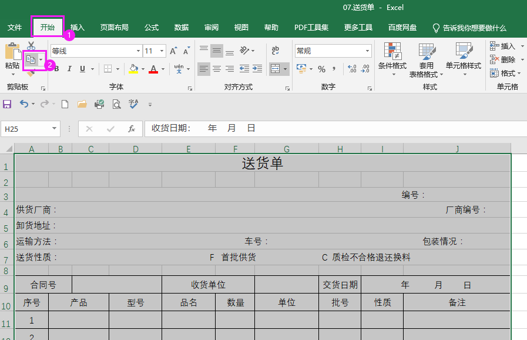
Task: Toggle underline formatting
Action: (x=82, y=69)
